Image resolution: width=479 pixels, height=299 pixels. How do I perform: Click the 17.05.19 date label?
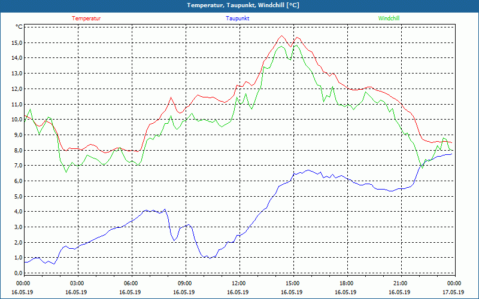coord(453,292)
